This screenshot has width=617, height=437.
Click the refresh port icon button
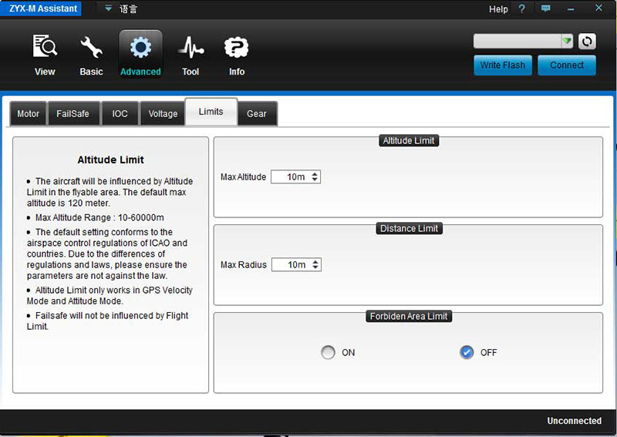tap(587, 42)
